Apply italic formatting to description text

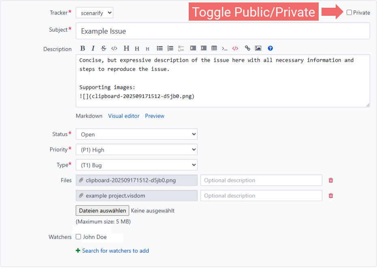(93, 48)
